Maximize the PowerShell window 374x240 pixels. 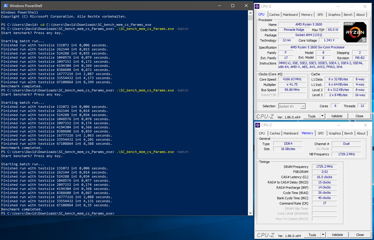(x=233, y=6)
